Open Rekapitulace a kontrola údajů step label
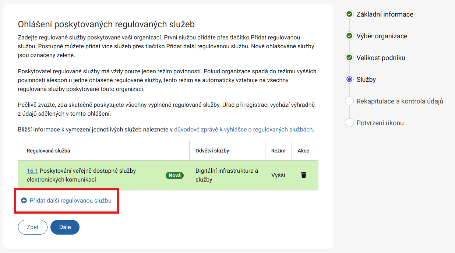This screenshot has height=253, width=455. point(399,101)
